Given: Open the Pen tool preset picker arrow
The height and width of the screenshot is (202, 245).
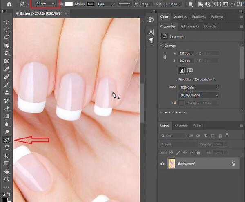Looking at the screenshot, I should tap(28, 4).
